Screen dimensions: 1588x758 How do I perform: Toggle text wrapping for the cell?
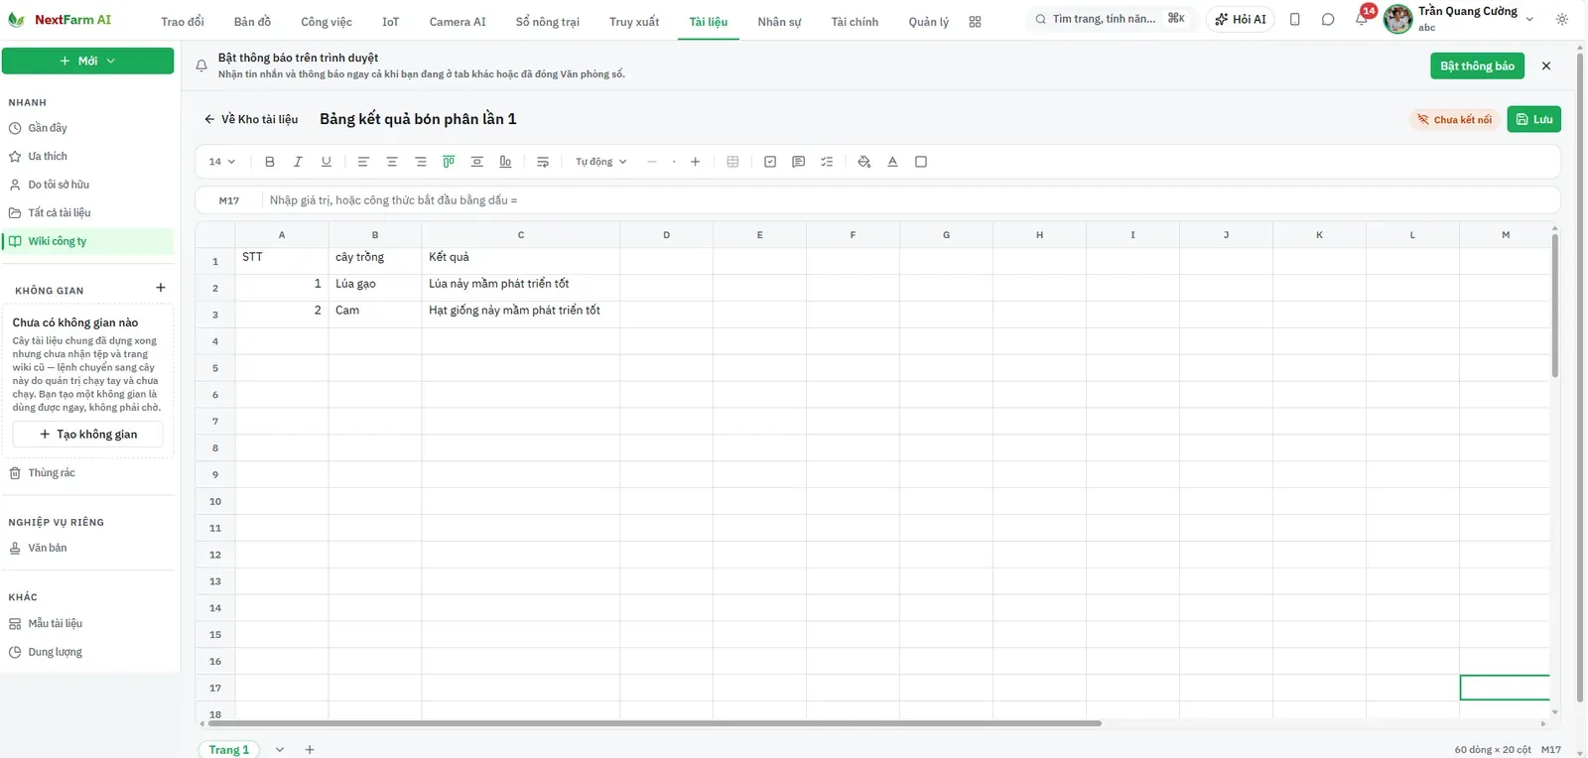coord(543,162)
